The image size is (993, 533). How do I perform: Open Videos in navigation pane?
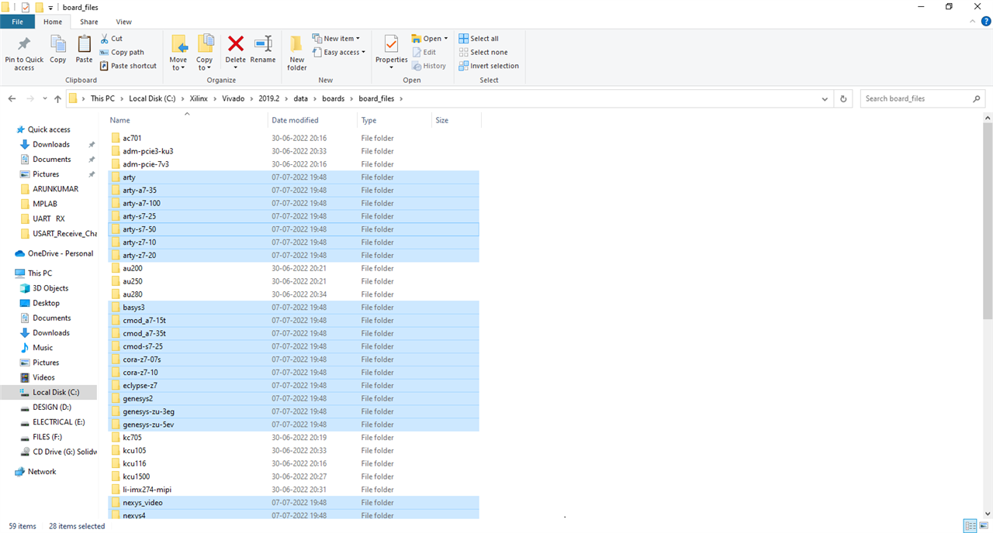[43, 377]
